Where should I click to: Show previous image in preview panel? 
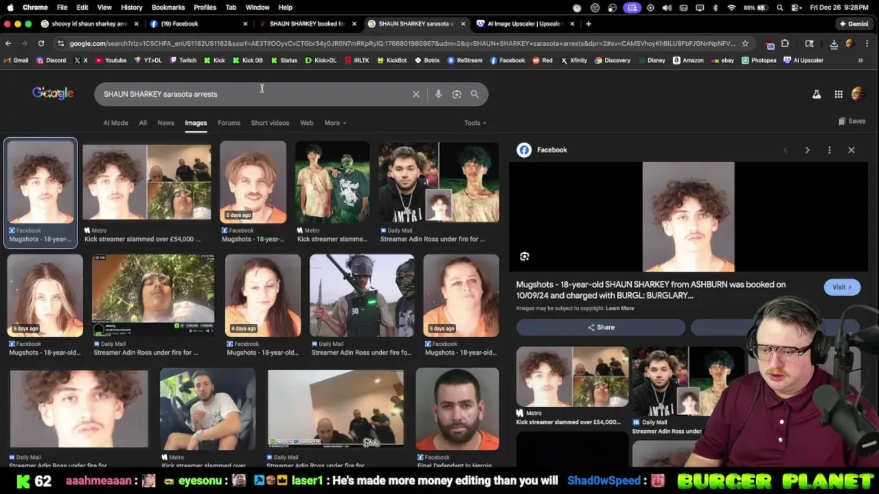click(x=786, y=150)
